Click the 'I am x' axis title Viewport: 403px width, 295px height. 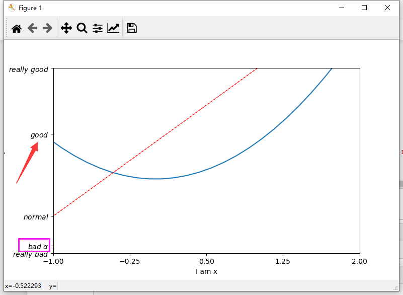(206, 272)
